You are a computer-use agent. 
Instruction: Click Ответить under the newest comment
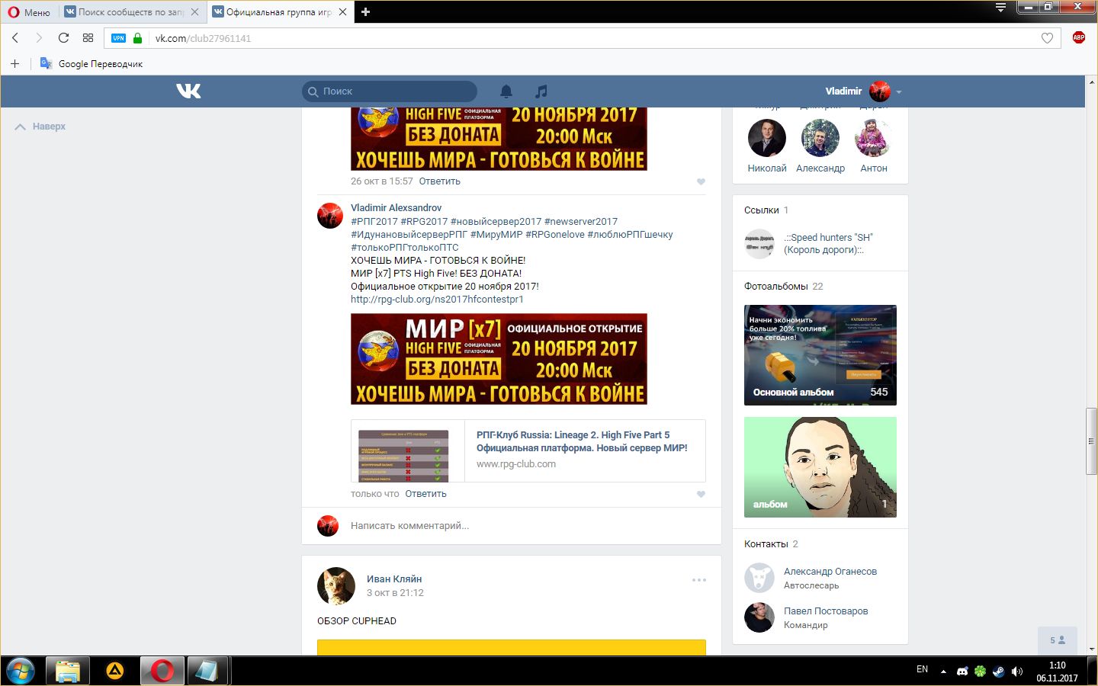tap(425, 494)
